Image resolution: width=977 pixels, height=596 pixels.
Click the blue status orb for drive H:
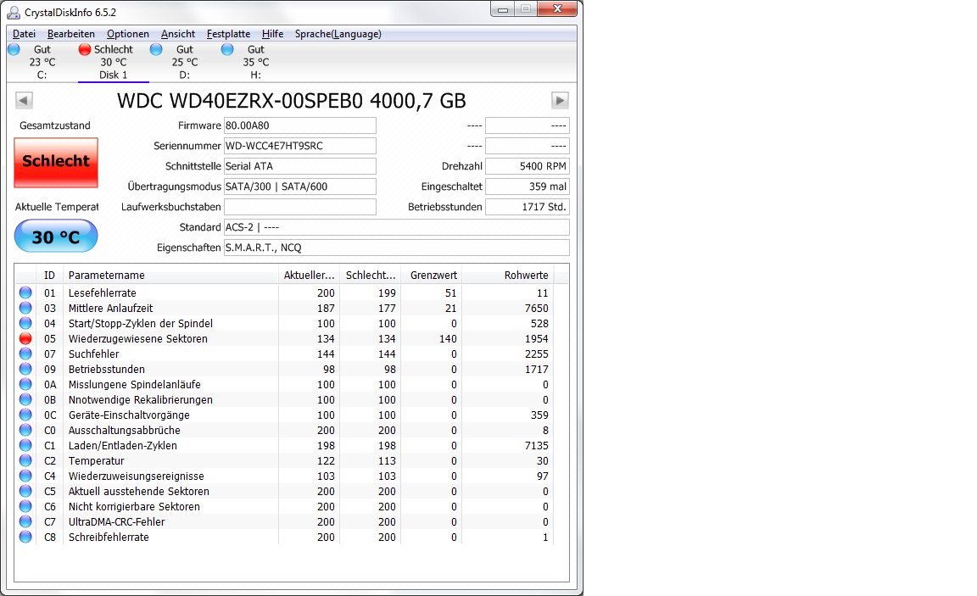(x=227, y=49)
